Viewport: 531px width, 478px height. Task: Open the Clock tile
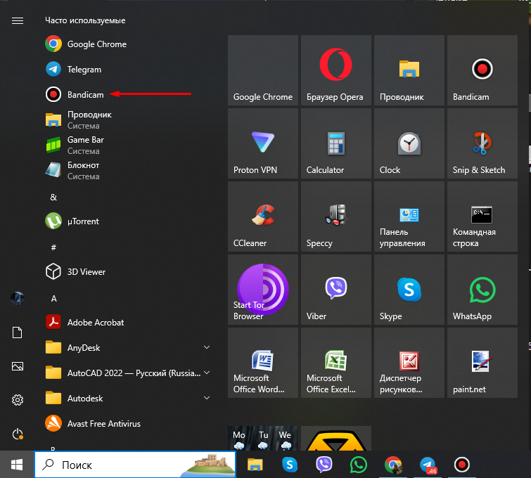(x=409, y=143)
